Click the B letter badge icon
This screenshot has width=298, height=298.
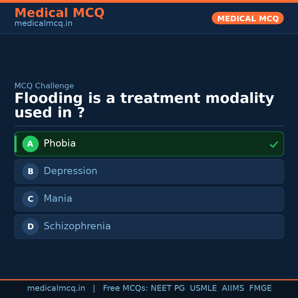click(x=30, y=171)
